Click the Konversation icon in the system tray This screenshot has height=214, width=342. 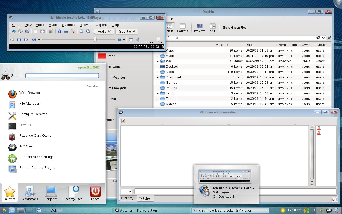pos(329,211)
